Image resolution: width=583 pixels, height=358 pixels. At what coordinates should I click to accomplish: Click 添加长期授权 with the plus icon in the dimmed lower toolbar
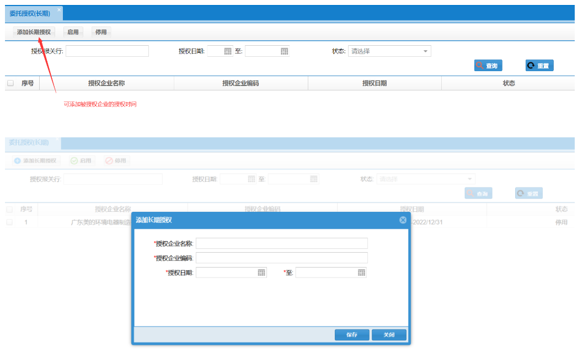click(x=36, y=161)
